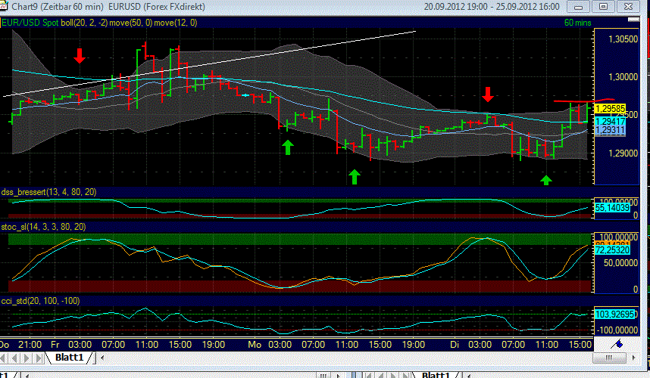
Task: Select the Blatt1 sheet tab
Action: click(x=70, y=358)
